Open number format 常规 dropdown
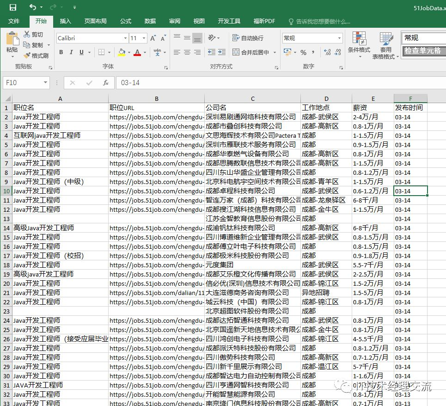This screenshot has width=446, height=406. 339,38
